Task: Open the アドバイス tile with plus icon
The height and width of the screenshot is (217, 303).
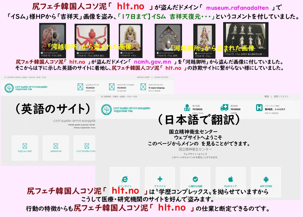Action: click(160, 182)
